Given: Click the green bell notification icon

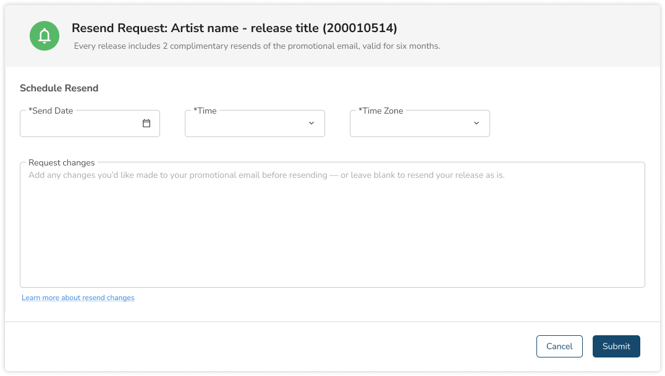Looking at the screenshot, I should click(44, 36).
